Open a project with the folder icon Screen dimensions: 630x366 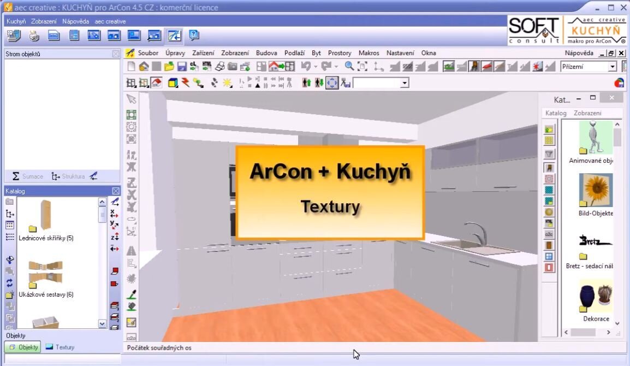click(169, 67)
